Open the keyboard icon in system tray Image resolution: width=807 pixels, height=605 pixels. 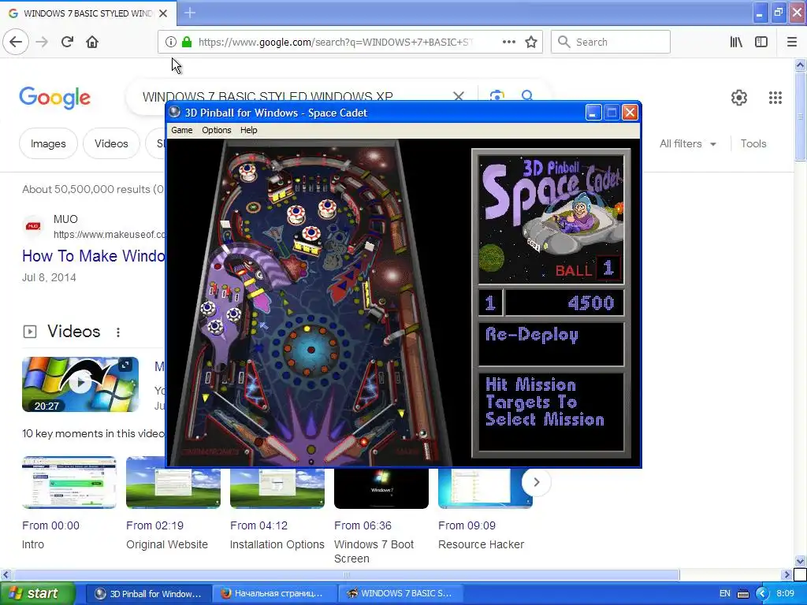tap(743, 594)
